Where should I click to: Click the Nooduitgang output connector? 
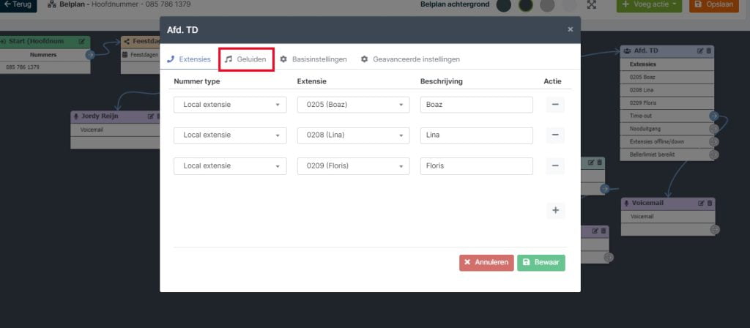(713, 129)
